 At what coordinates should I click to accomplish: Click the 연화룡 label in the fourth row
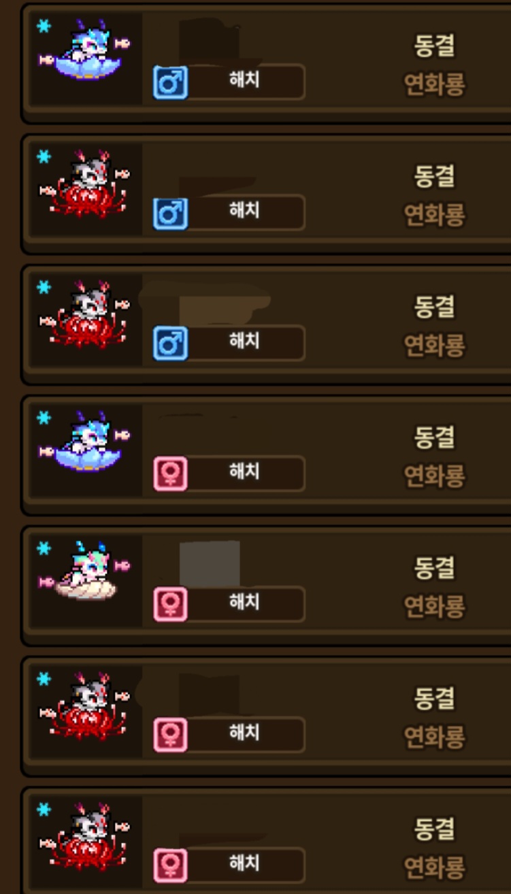pyautogui.click(x=434, y=476)
